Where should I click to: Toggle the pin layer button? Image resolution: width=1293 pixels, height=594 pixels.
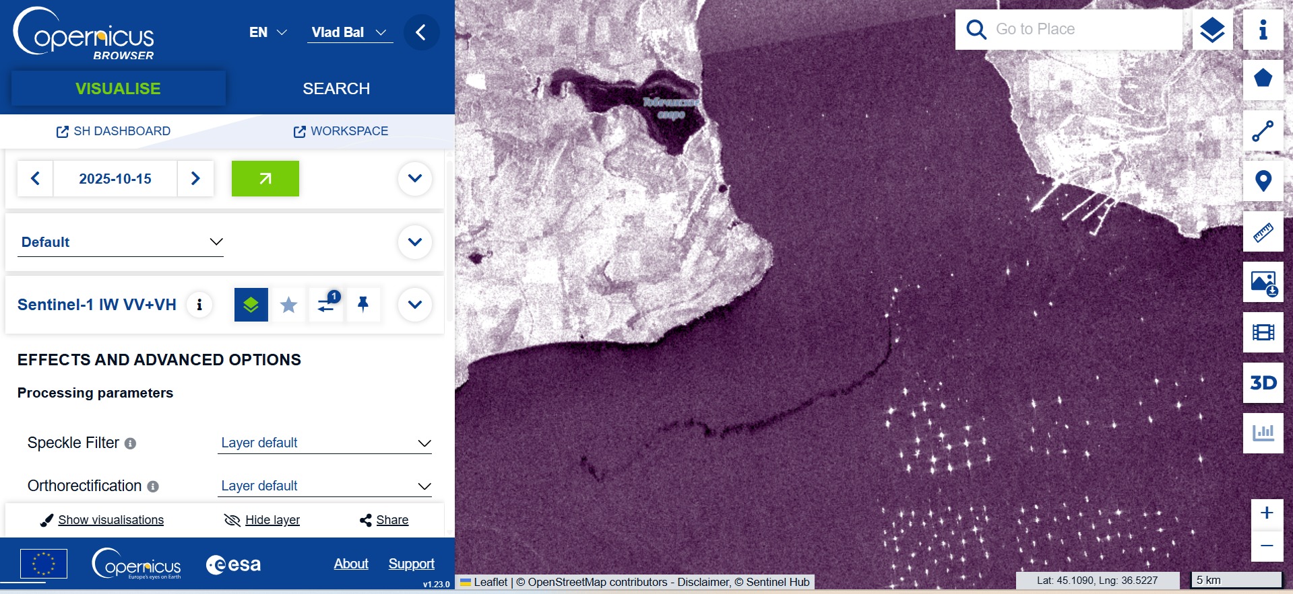point(363,305)
